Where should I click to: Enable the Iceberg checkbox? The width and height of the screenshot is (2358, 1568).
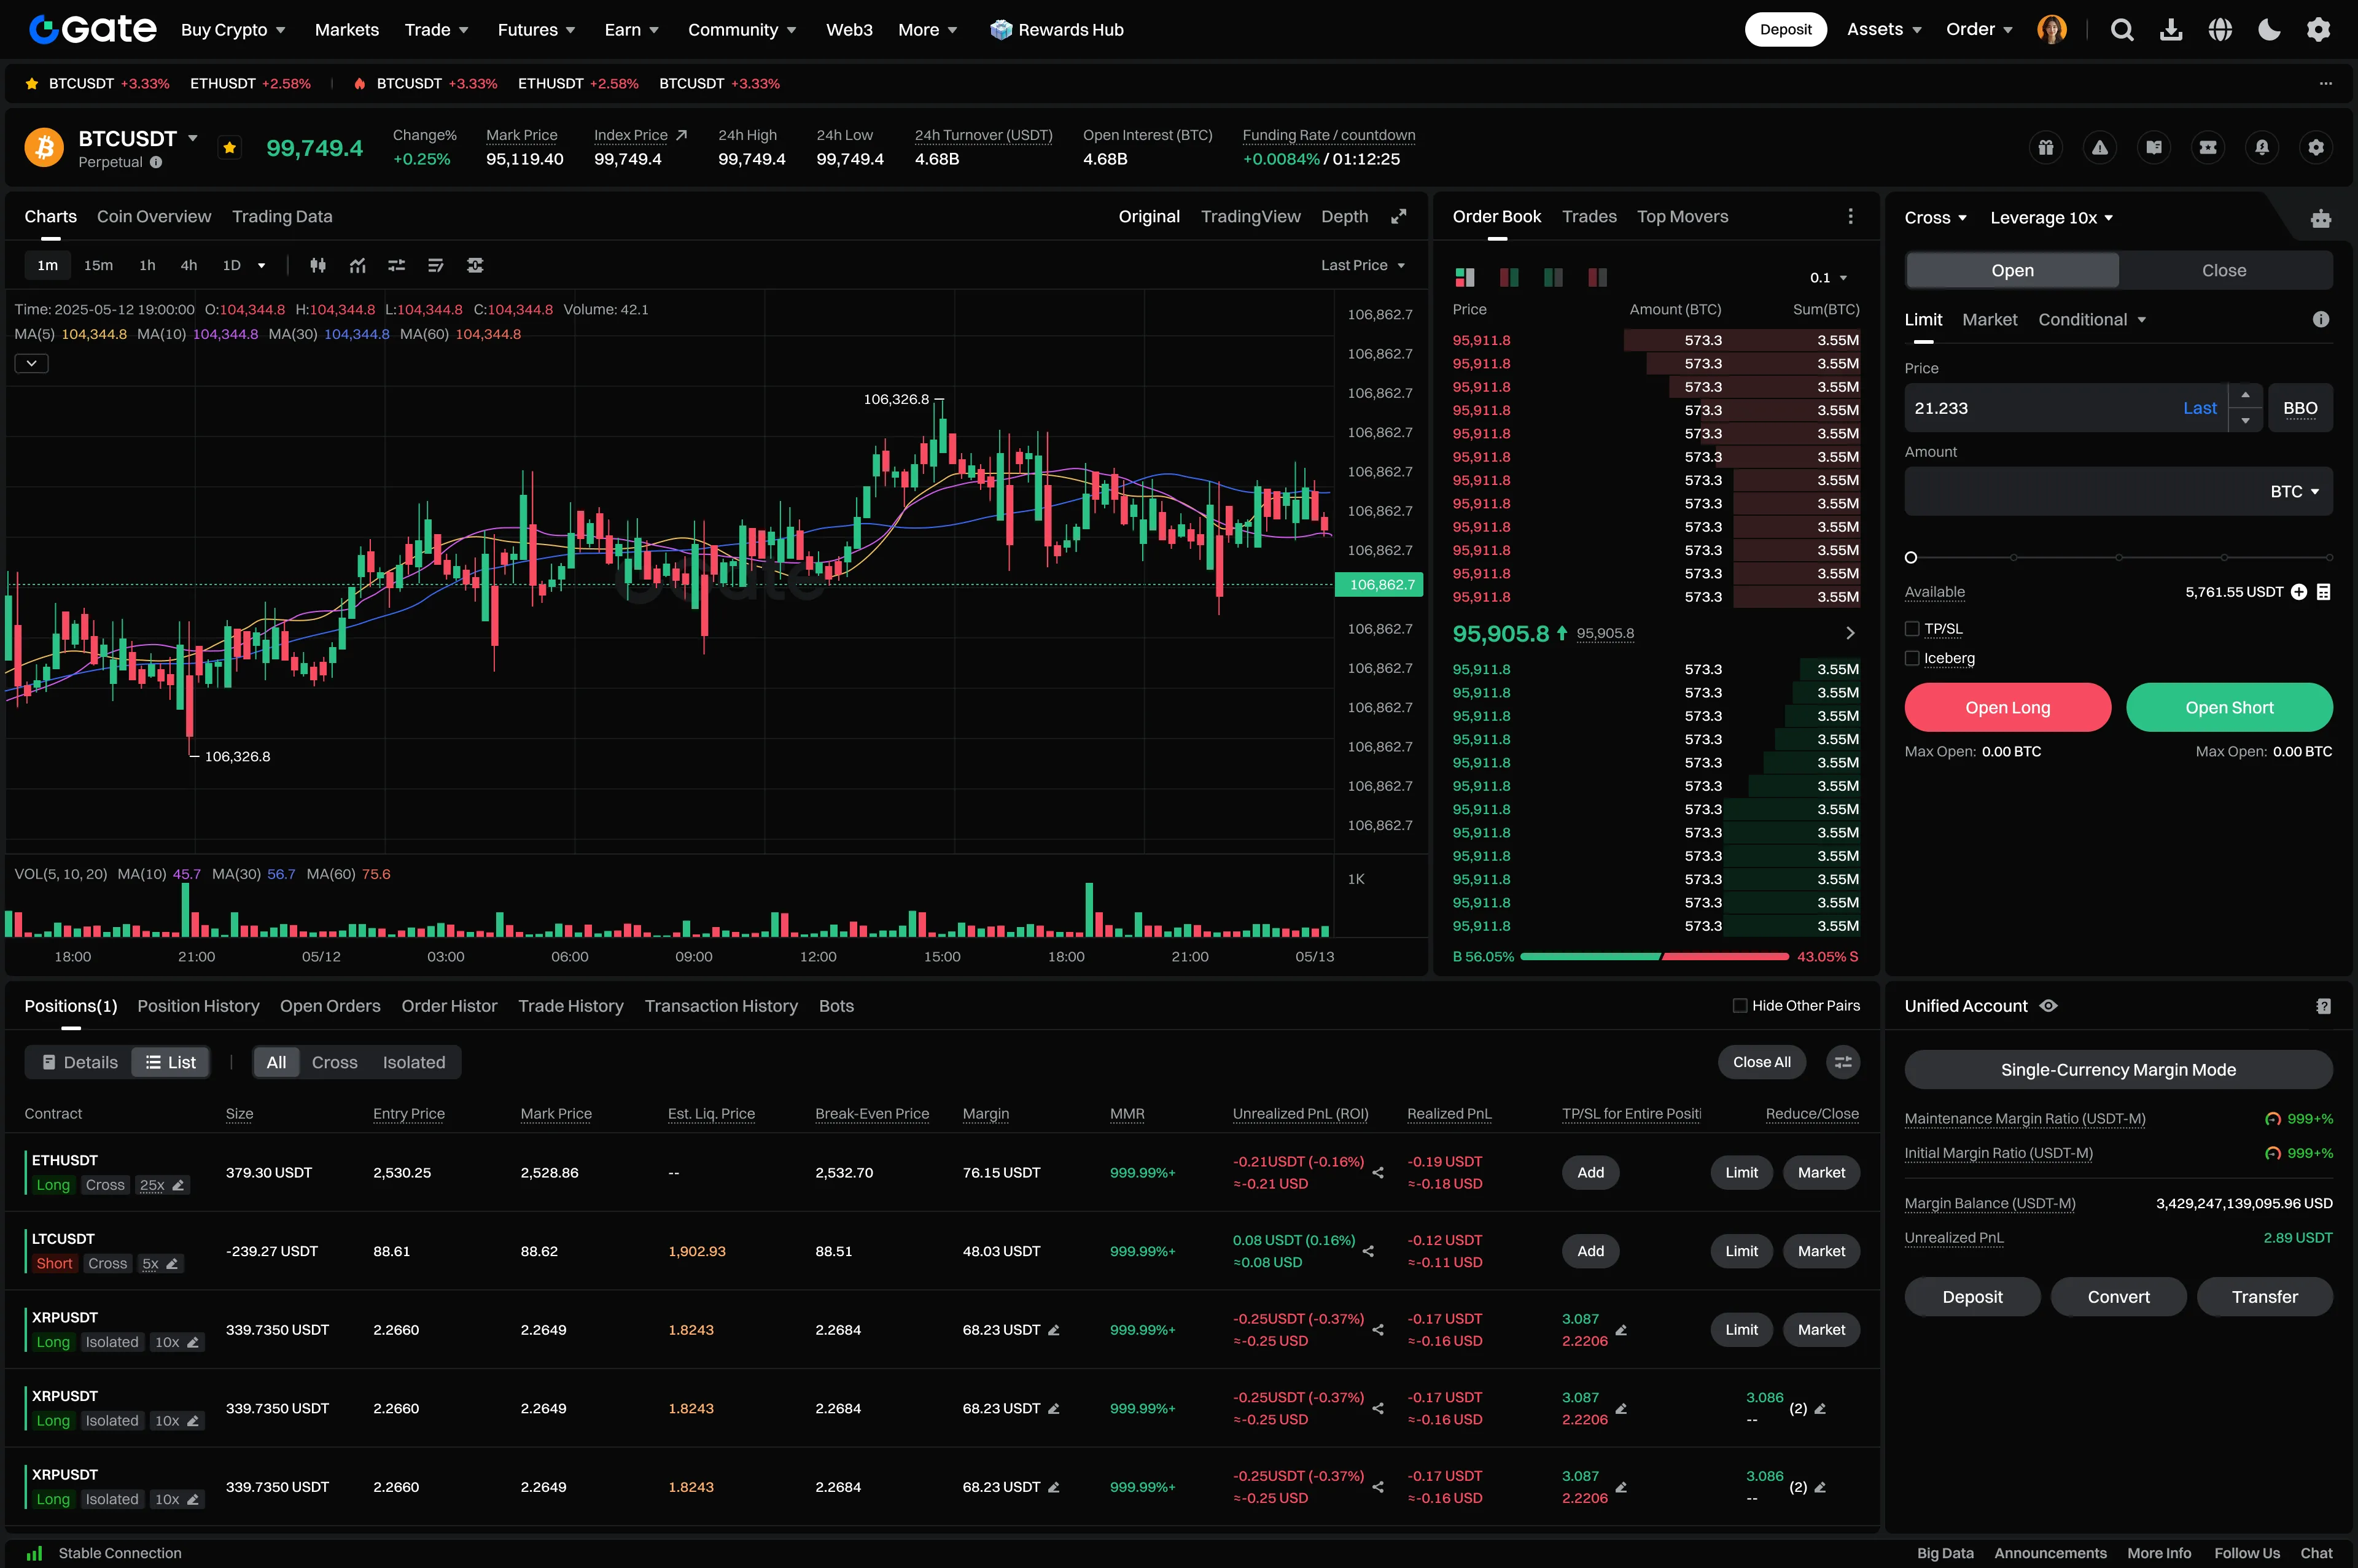coord(1913,658)
